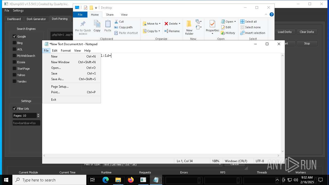329x185 pixels.
Task: Collapse the Explorer ribbon chevron
Action: tap(266, 14)
